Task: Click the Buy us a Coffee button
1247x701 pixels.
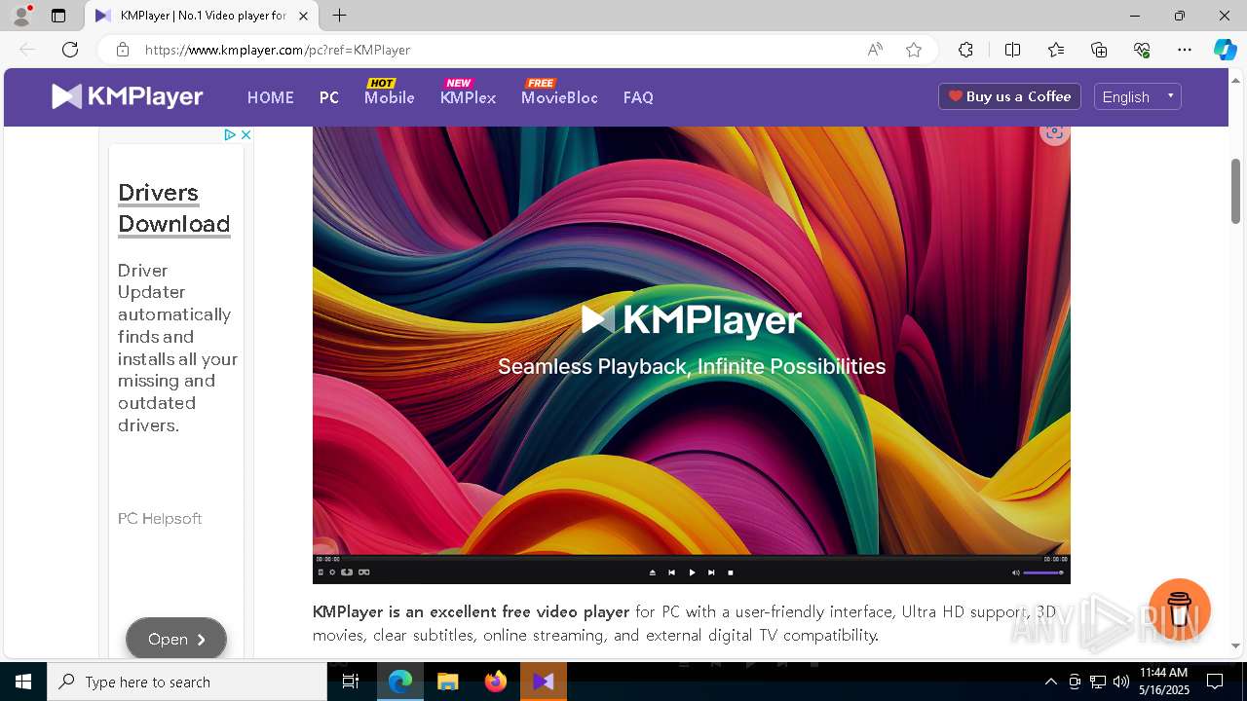Action: [1009, 96]
